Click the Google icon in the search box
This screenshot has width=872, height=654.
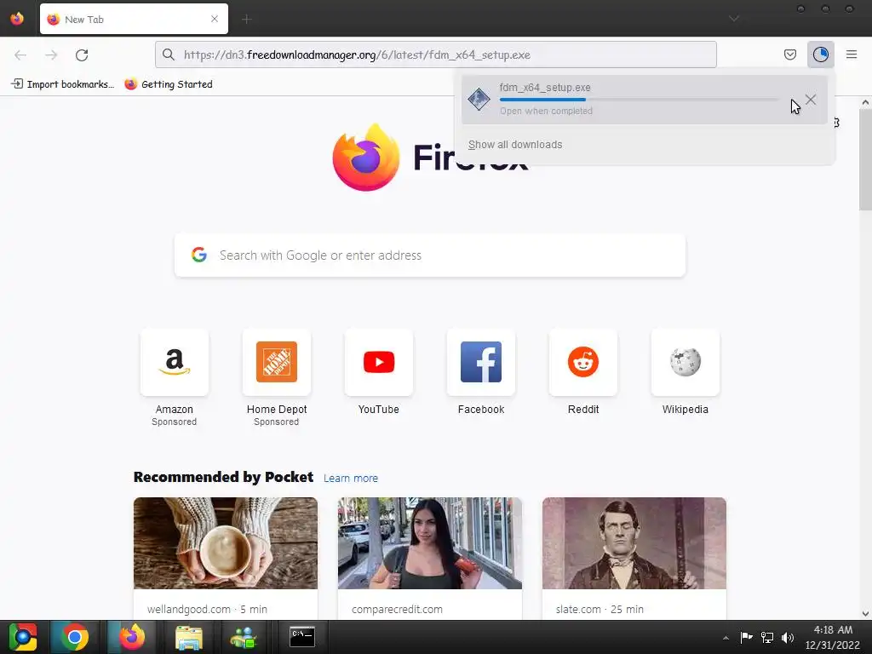[x=199, y=255]
